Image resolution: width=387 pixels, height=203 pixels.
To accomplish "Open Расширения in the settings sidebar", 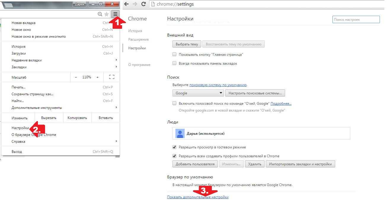I will click(138, 39).
